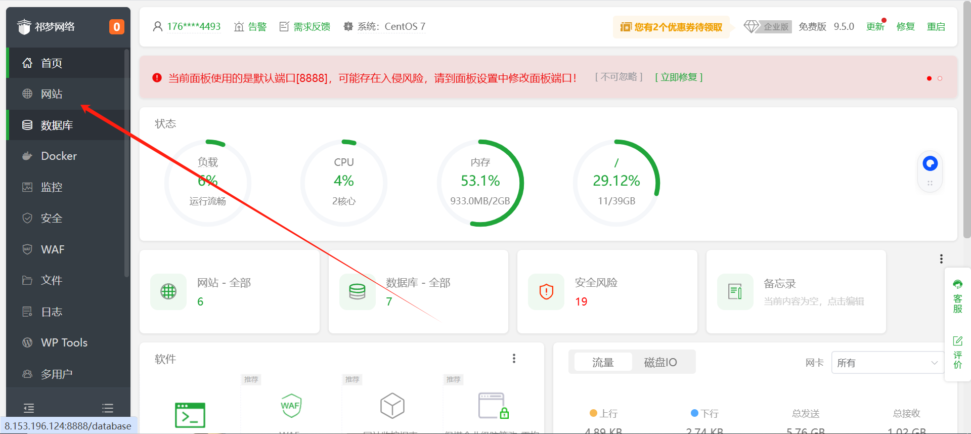Open the 安全 security menu
The height and width of the screenshot is (434, 971).
click(x=68, y=218)
